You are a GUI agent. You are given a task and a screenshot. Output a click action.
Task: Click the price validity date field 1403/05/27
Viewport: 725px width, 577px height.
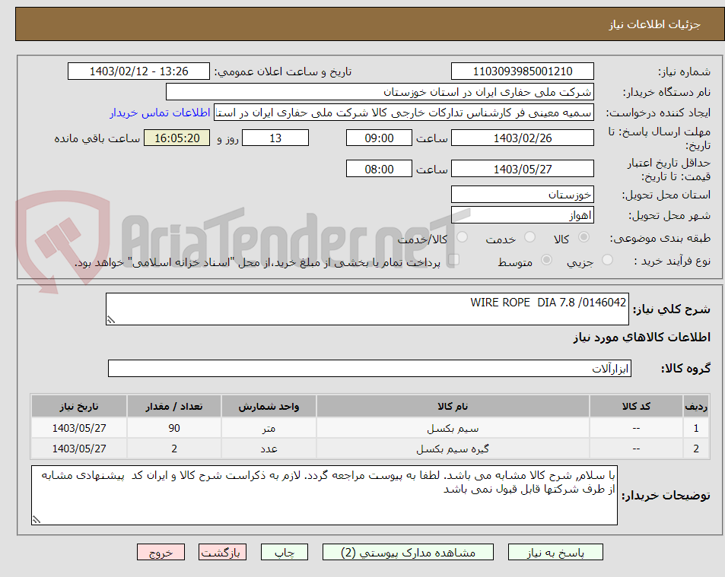point(523,169)
